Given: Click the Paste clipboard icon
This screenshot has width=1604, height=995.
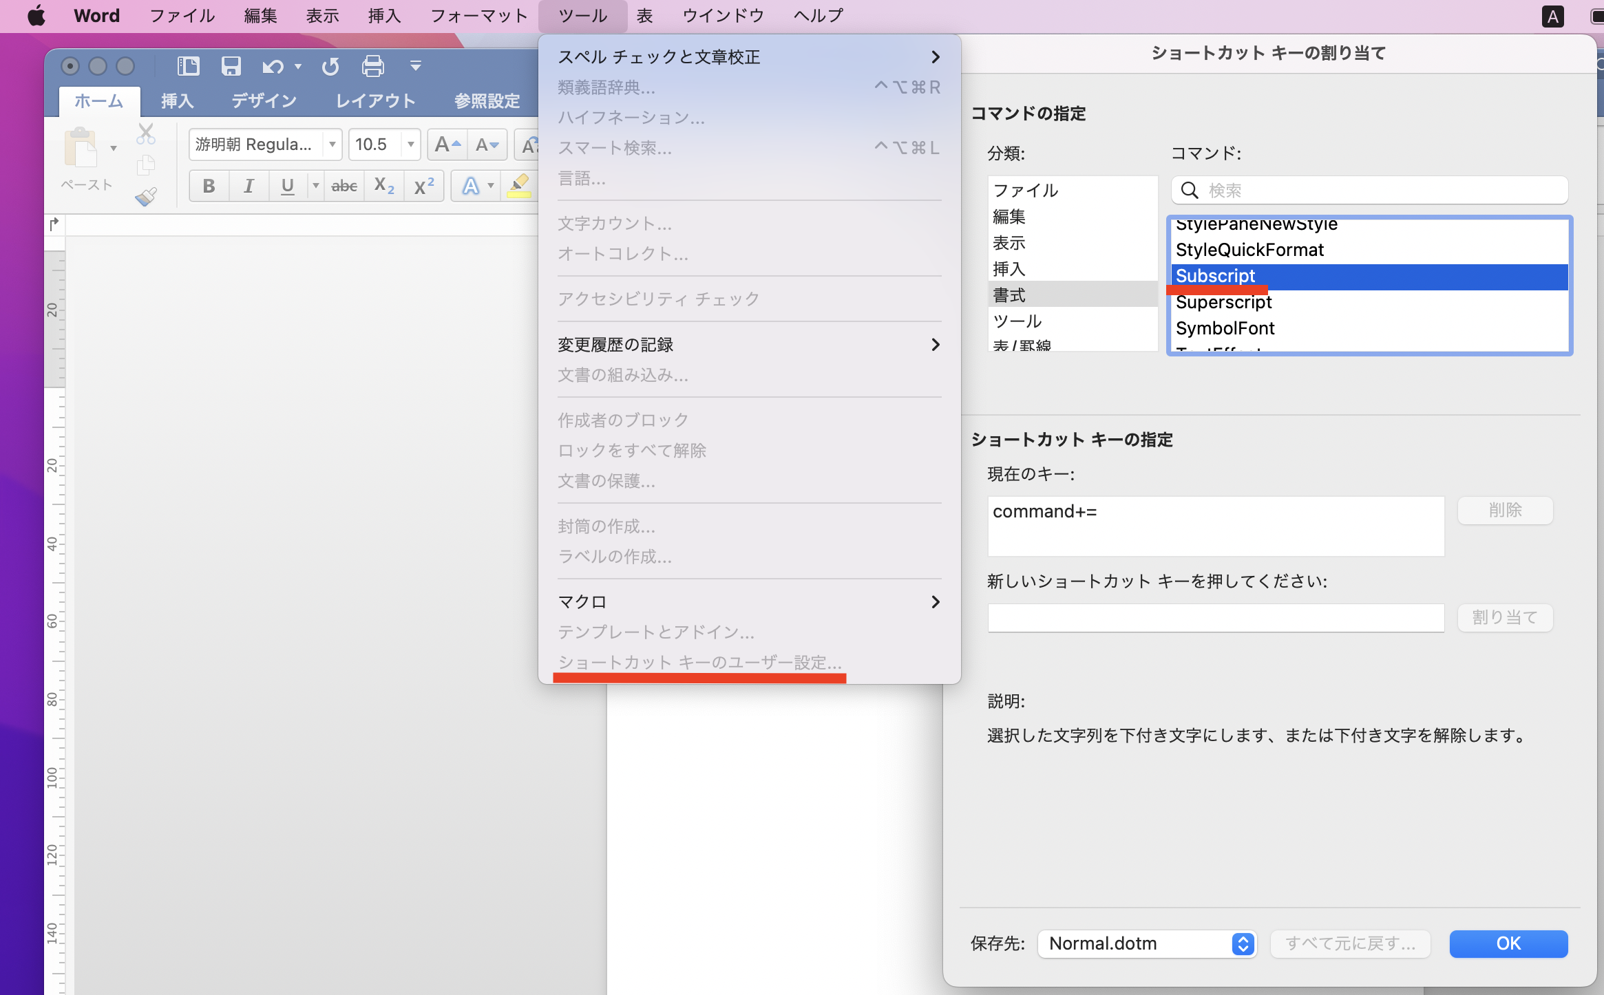Looking at the screenshot, I should [x=81, y=147].
